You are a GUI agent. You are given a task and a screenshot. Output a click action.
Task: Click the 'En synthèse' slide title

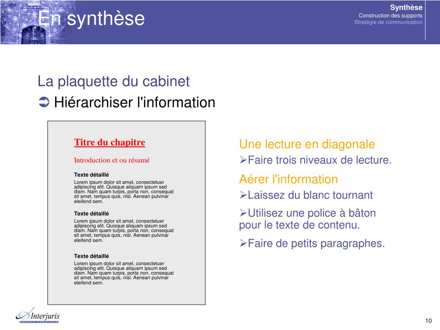pyautogui.click(x=92, y=18)
